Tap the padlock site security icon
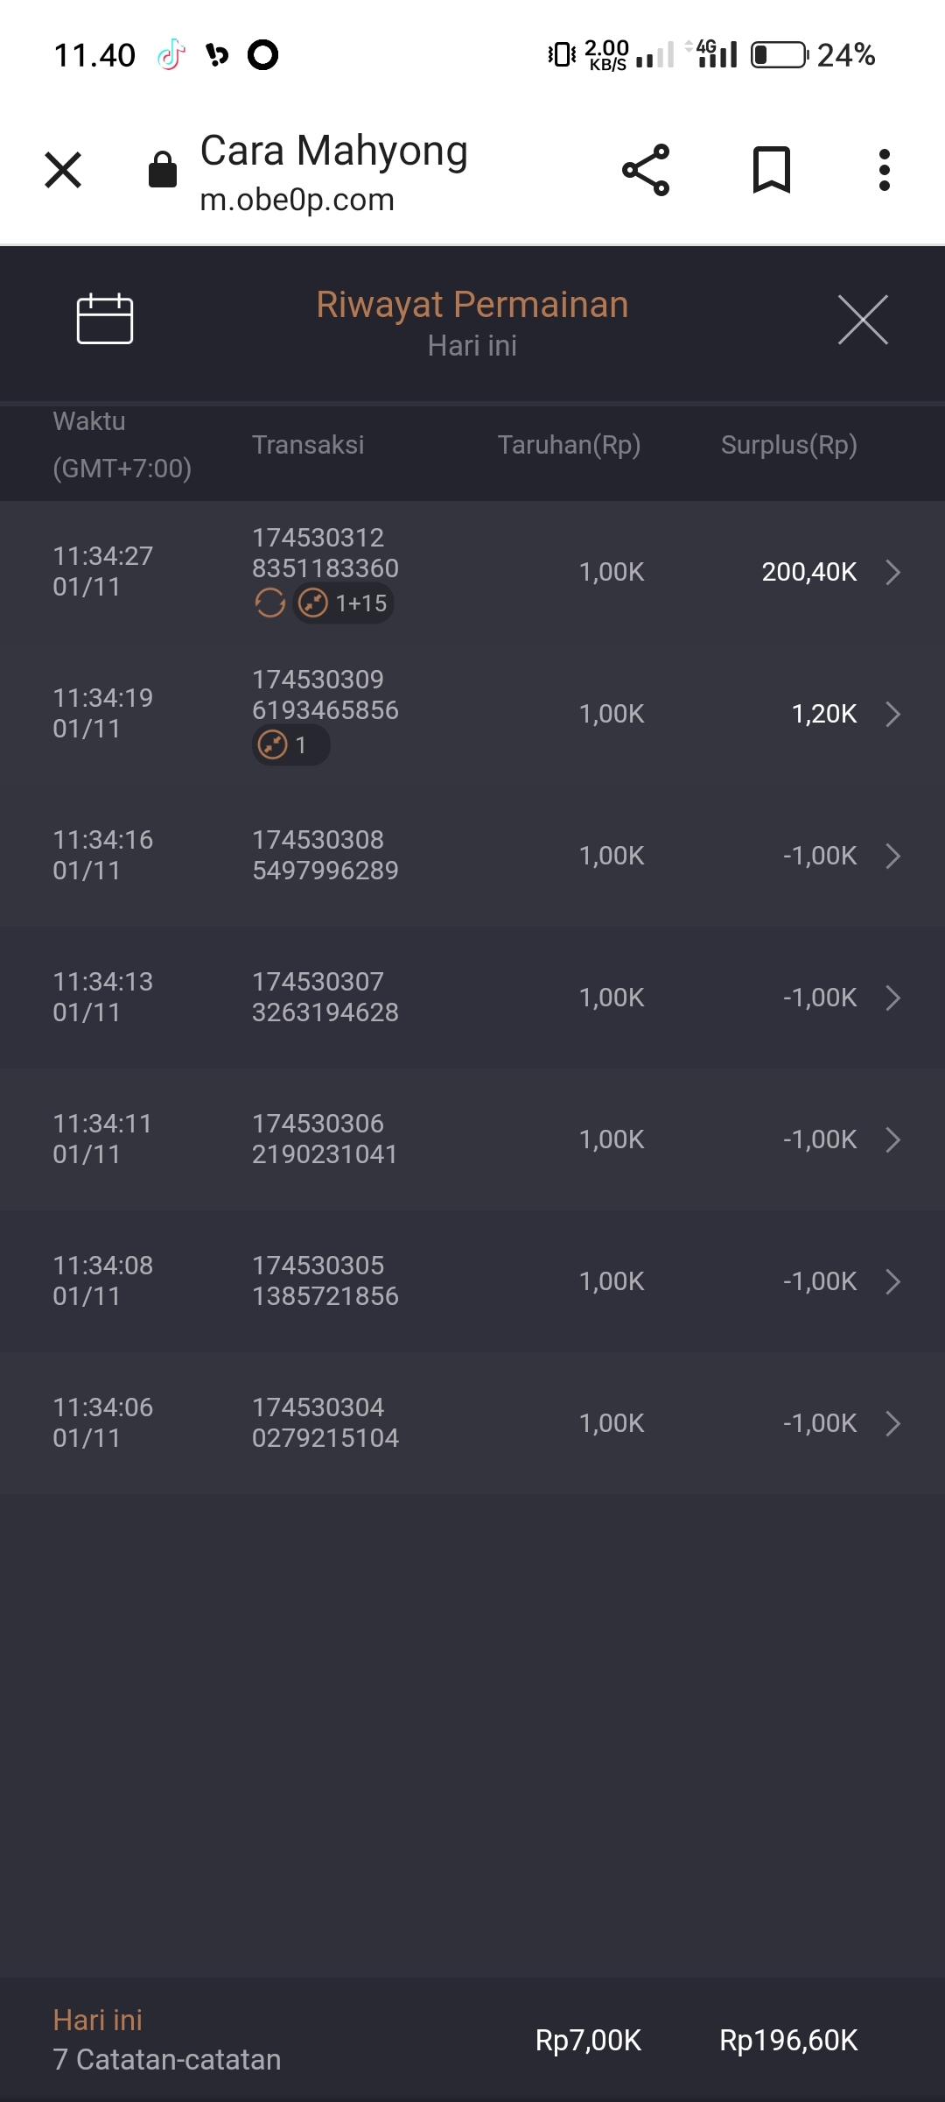Screen dimensions: 945x2102 pos(163,170)
